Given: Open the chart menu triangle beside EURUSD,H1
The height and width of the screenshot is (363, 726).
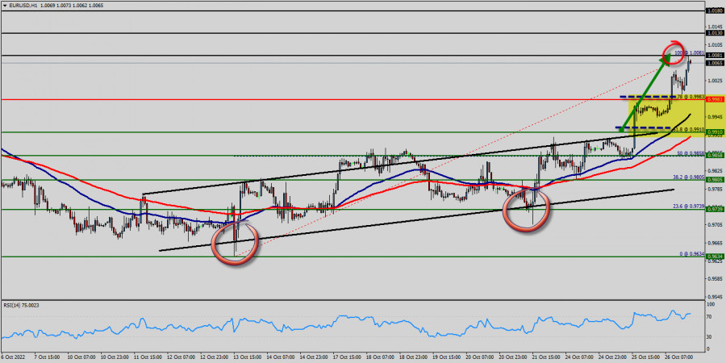Looking at the screenshot, I should (x=5, y=6).
